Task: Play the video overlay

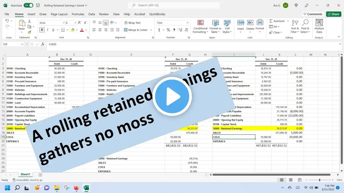Action: coord(172,96)
